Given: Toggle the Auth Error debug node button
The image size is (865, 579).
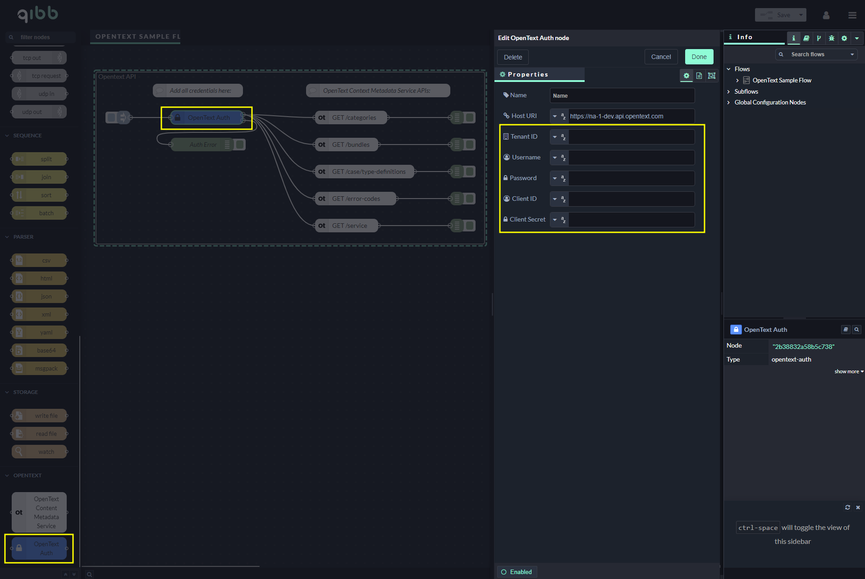Looking at the screenshot, I should tap(240, 145).
